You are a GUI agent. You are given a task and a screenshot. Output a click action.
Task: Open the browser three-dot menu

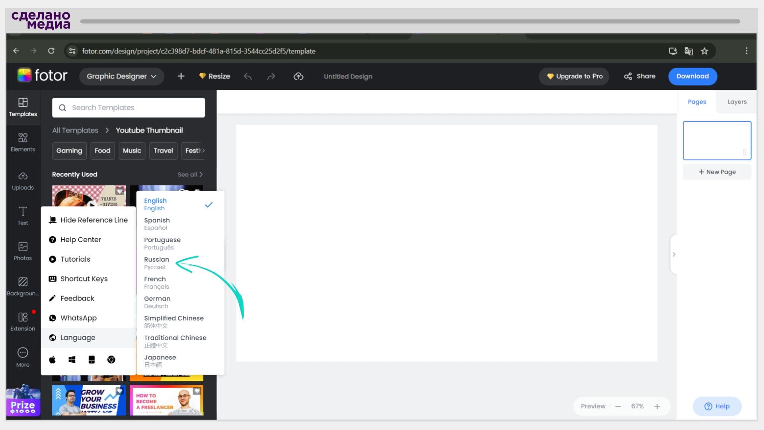point(746,51)
